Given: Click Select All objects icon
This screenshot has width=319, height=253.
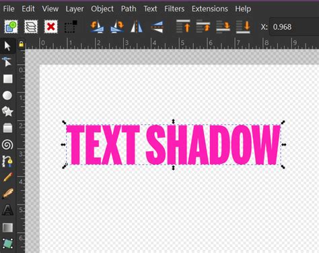Looking at the screenshot, I should [x=11, y=27].
